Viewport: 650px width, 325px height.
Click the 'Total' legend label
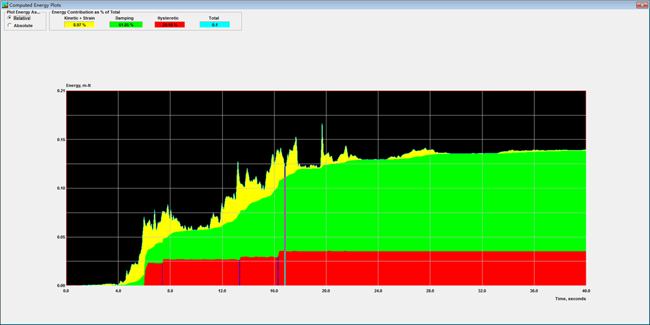pos(214,18)
